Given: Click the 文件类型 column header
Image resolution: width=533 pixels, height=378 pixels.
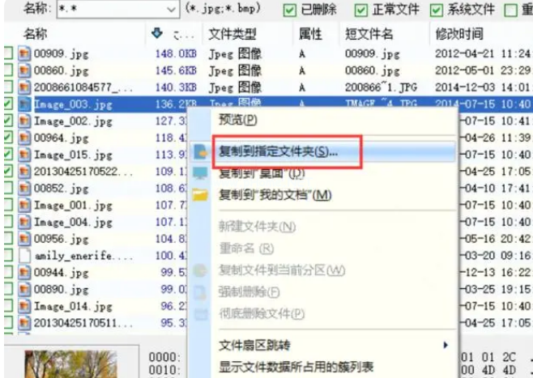Looking at the screenshot, I should coord(232,34).
